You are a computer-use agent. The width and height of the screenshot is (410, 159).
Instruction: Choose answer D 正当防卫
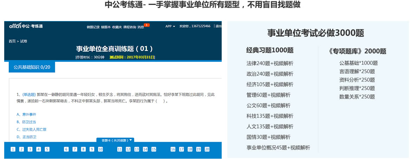tap(26, 137)
